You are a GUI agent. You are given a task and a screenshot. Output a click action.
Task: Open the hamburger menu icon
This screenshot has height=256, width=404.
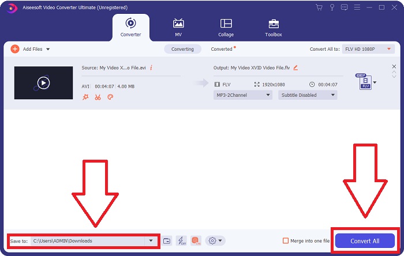tap(357, 7)
